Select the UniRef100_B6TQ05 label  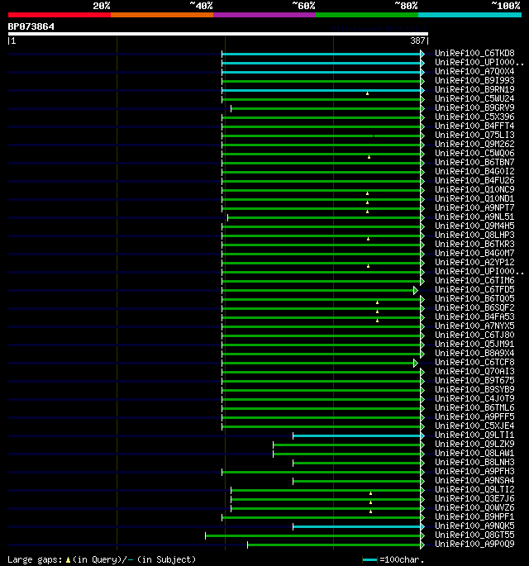pos(474,298)
